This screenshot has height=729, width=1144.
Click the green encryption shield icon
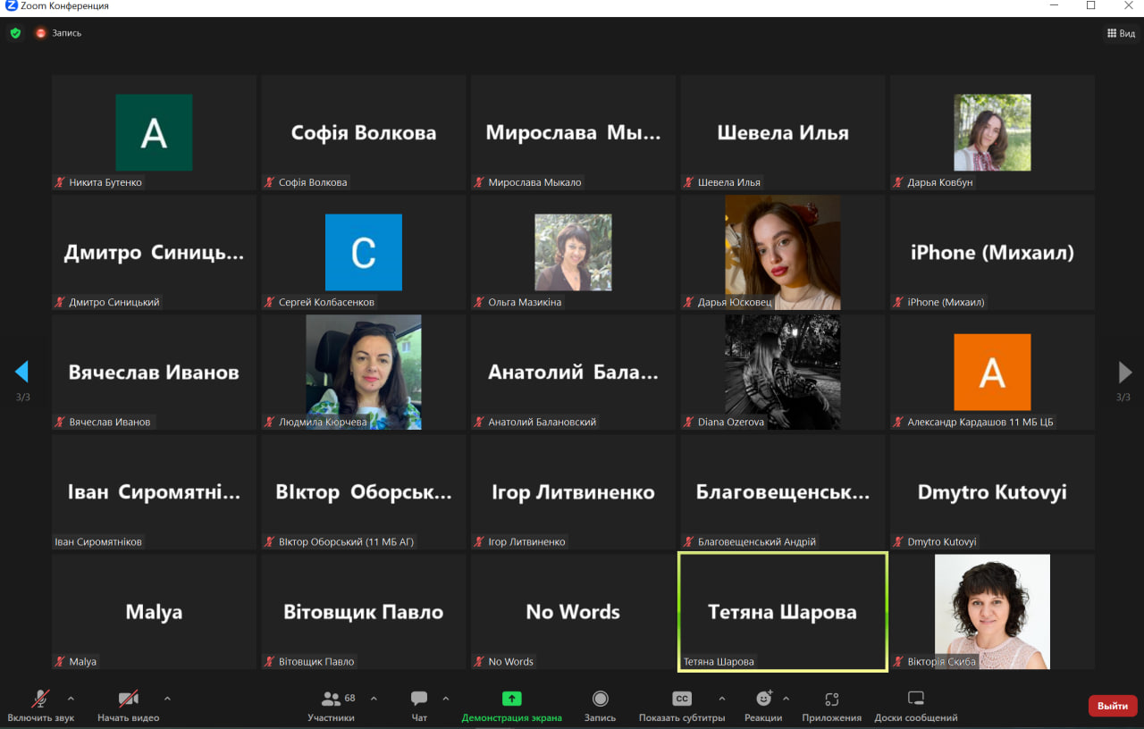point(15,33)
